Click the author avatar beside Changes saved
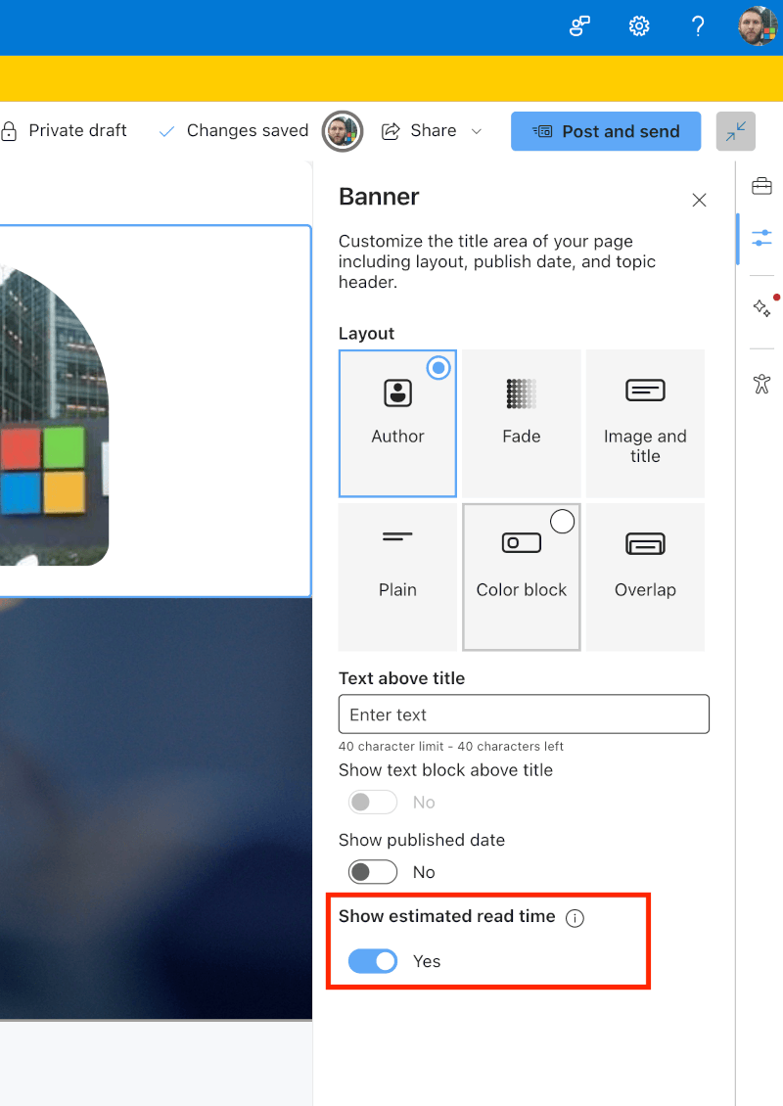The image size is (783, 1106). pos(343,131)
